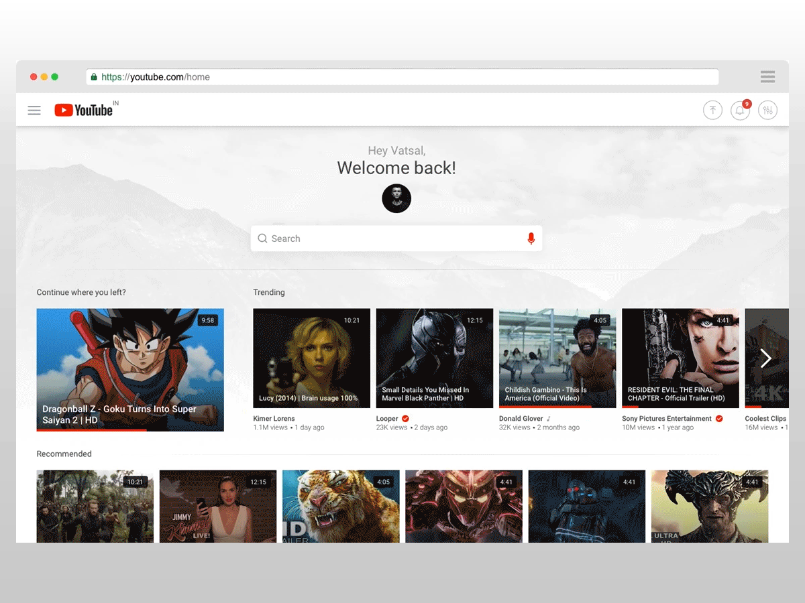
Task: Click 'Hey Vatsal,' greeting text
Action: pyautogui.click(x=396, y=151)
